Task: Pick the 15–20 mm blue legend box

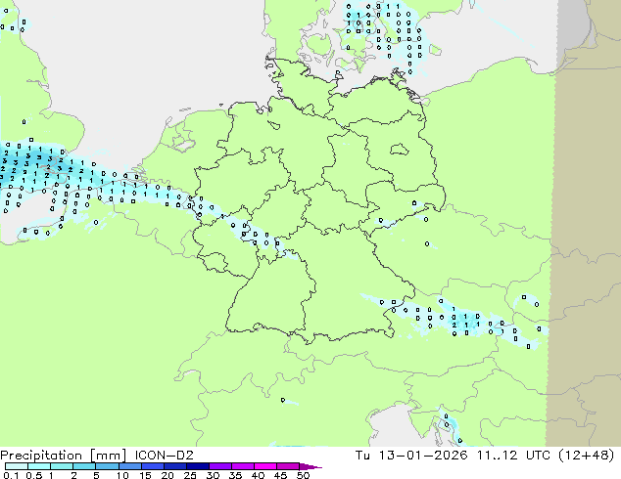Action: tap(152, 466)
